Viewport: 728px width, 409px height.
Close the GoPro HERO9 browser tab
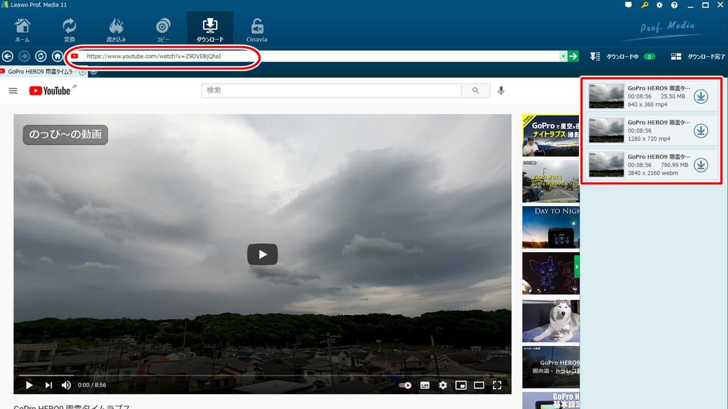[x=83, y=72]
